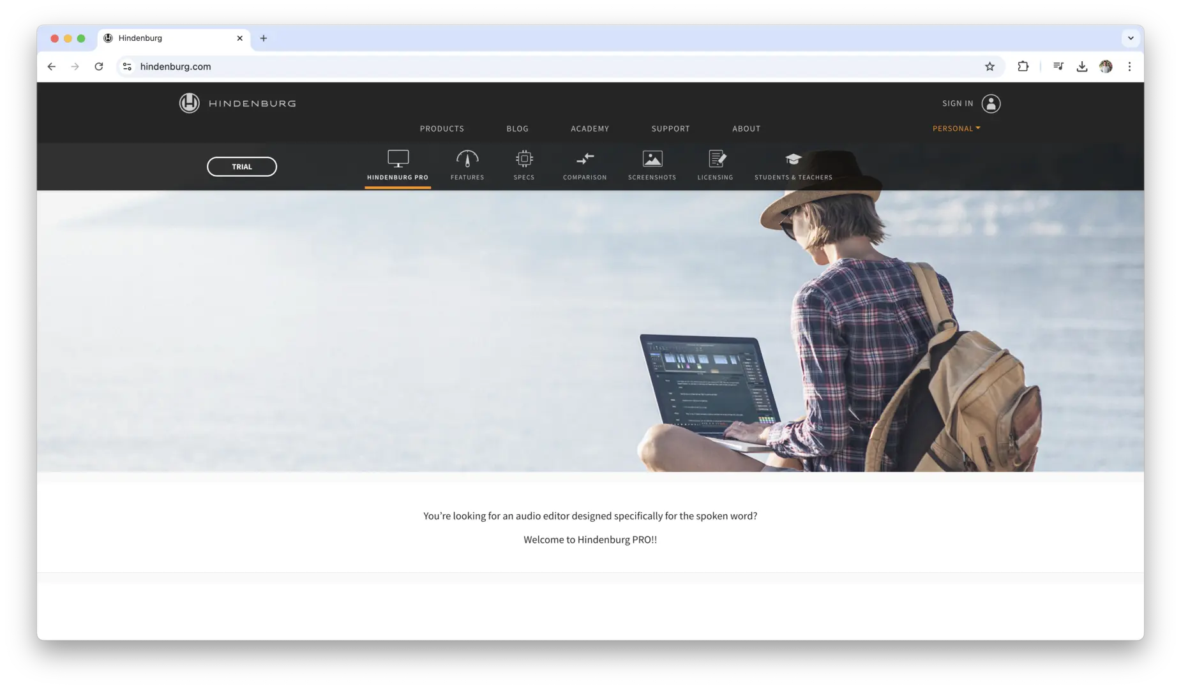The width and height of the screenshot is (1181, 689).
Task: Click the FEATURES label
Action: coord(467,177)
